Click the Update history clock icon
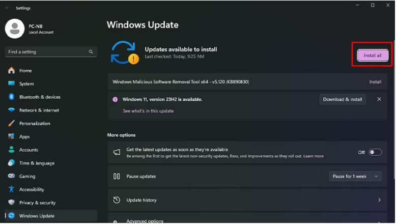Viewport: 396px width, 224px height. pos(117,200)
